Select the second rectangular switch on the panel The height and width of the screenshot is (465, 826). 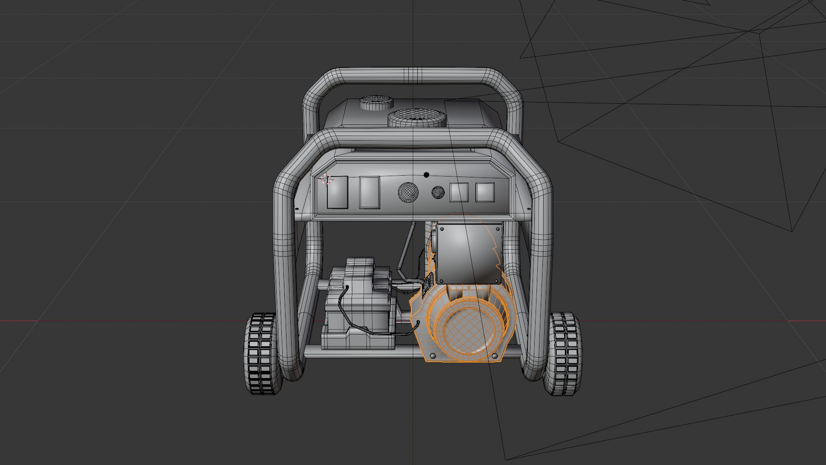370,192
